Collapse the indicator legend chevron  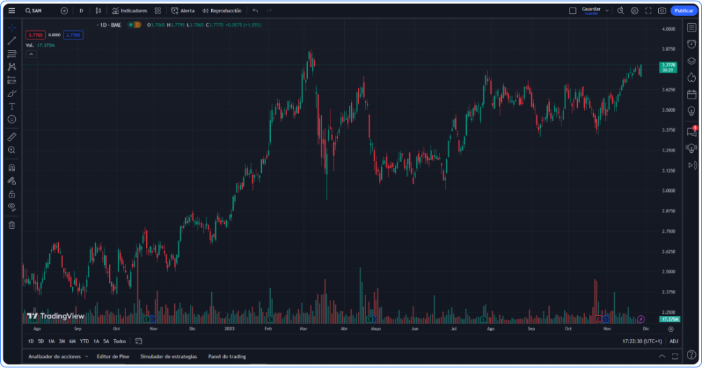[x=30, y=53]
